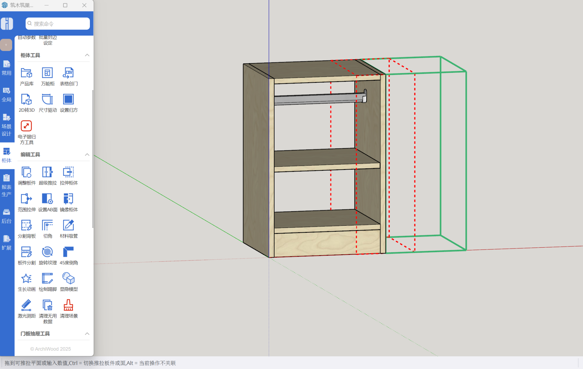
Task: Switch to the 后台 sidebar tab
Action: tap(7, 216)
